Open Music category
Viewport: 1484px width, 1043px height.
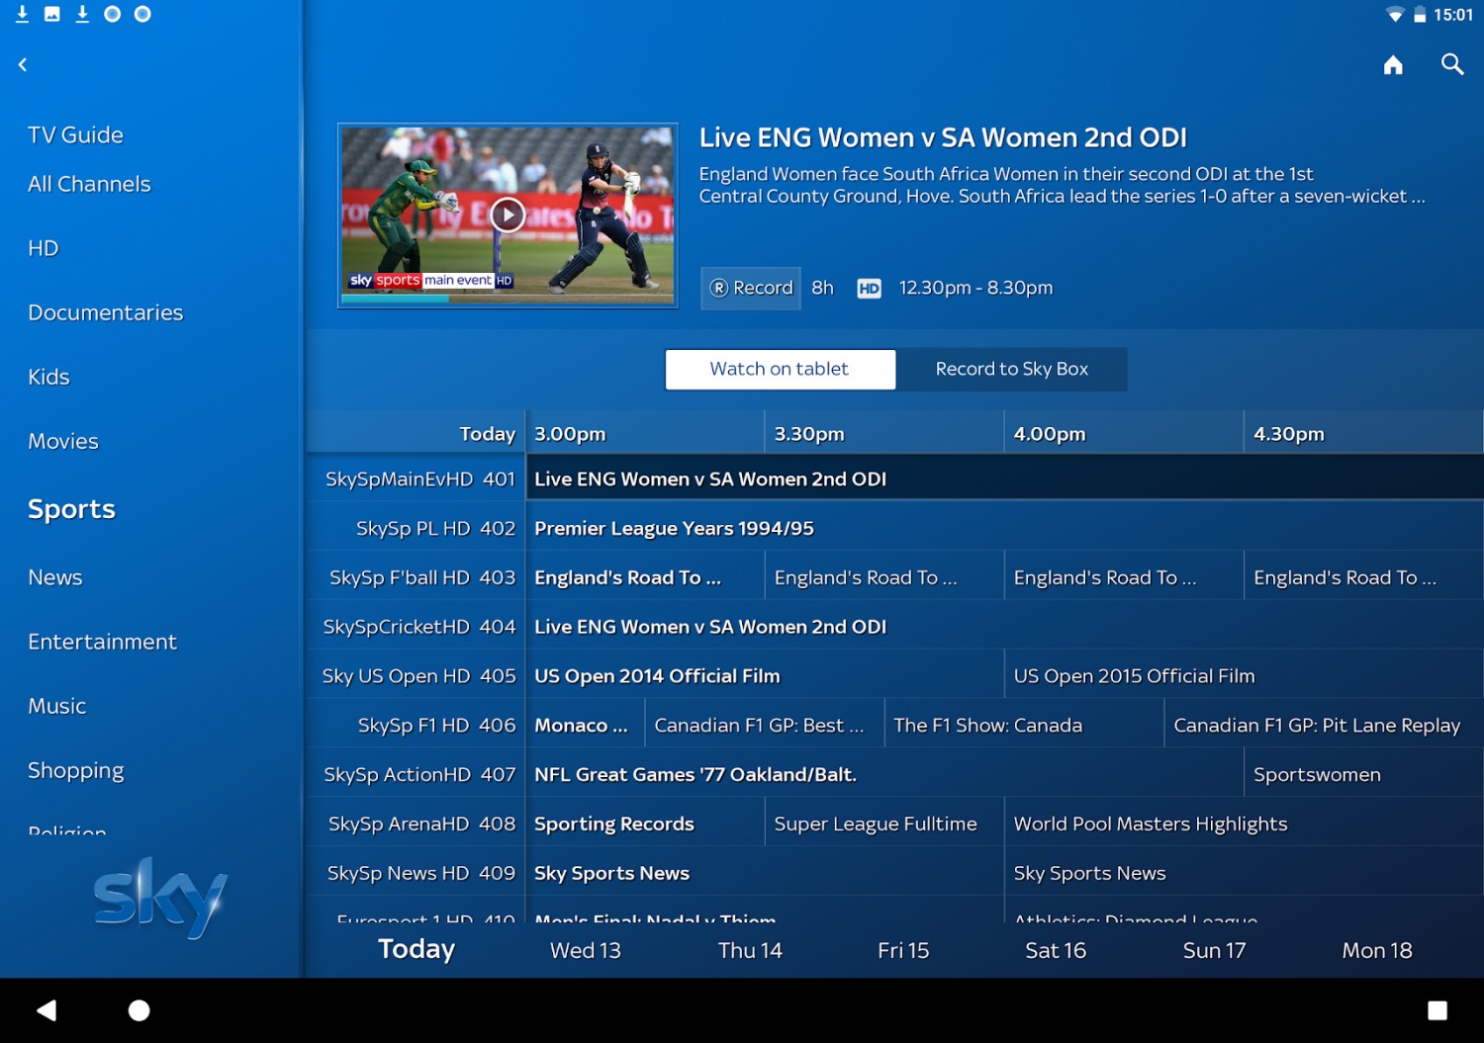click(57, 706)
